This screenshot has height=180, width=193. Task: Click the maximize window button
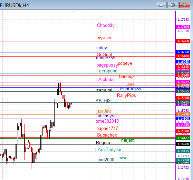(173, 5)
